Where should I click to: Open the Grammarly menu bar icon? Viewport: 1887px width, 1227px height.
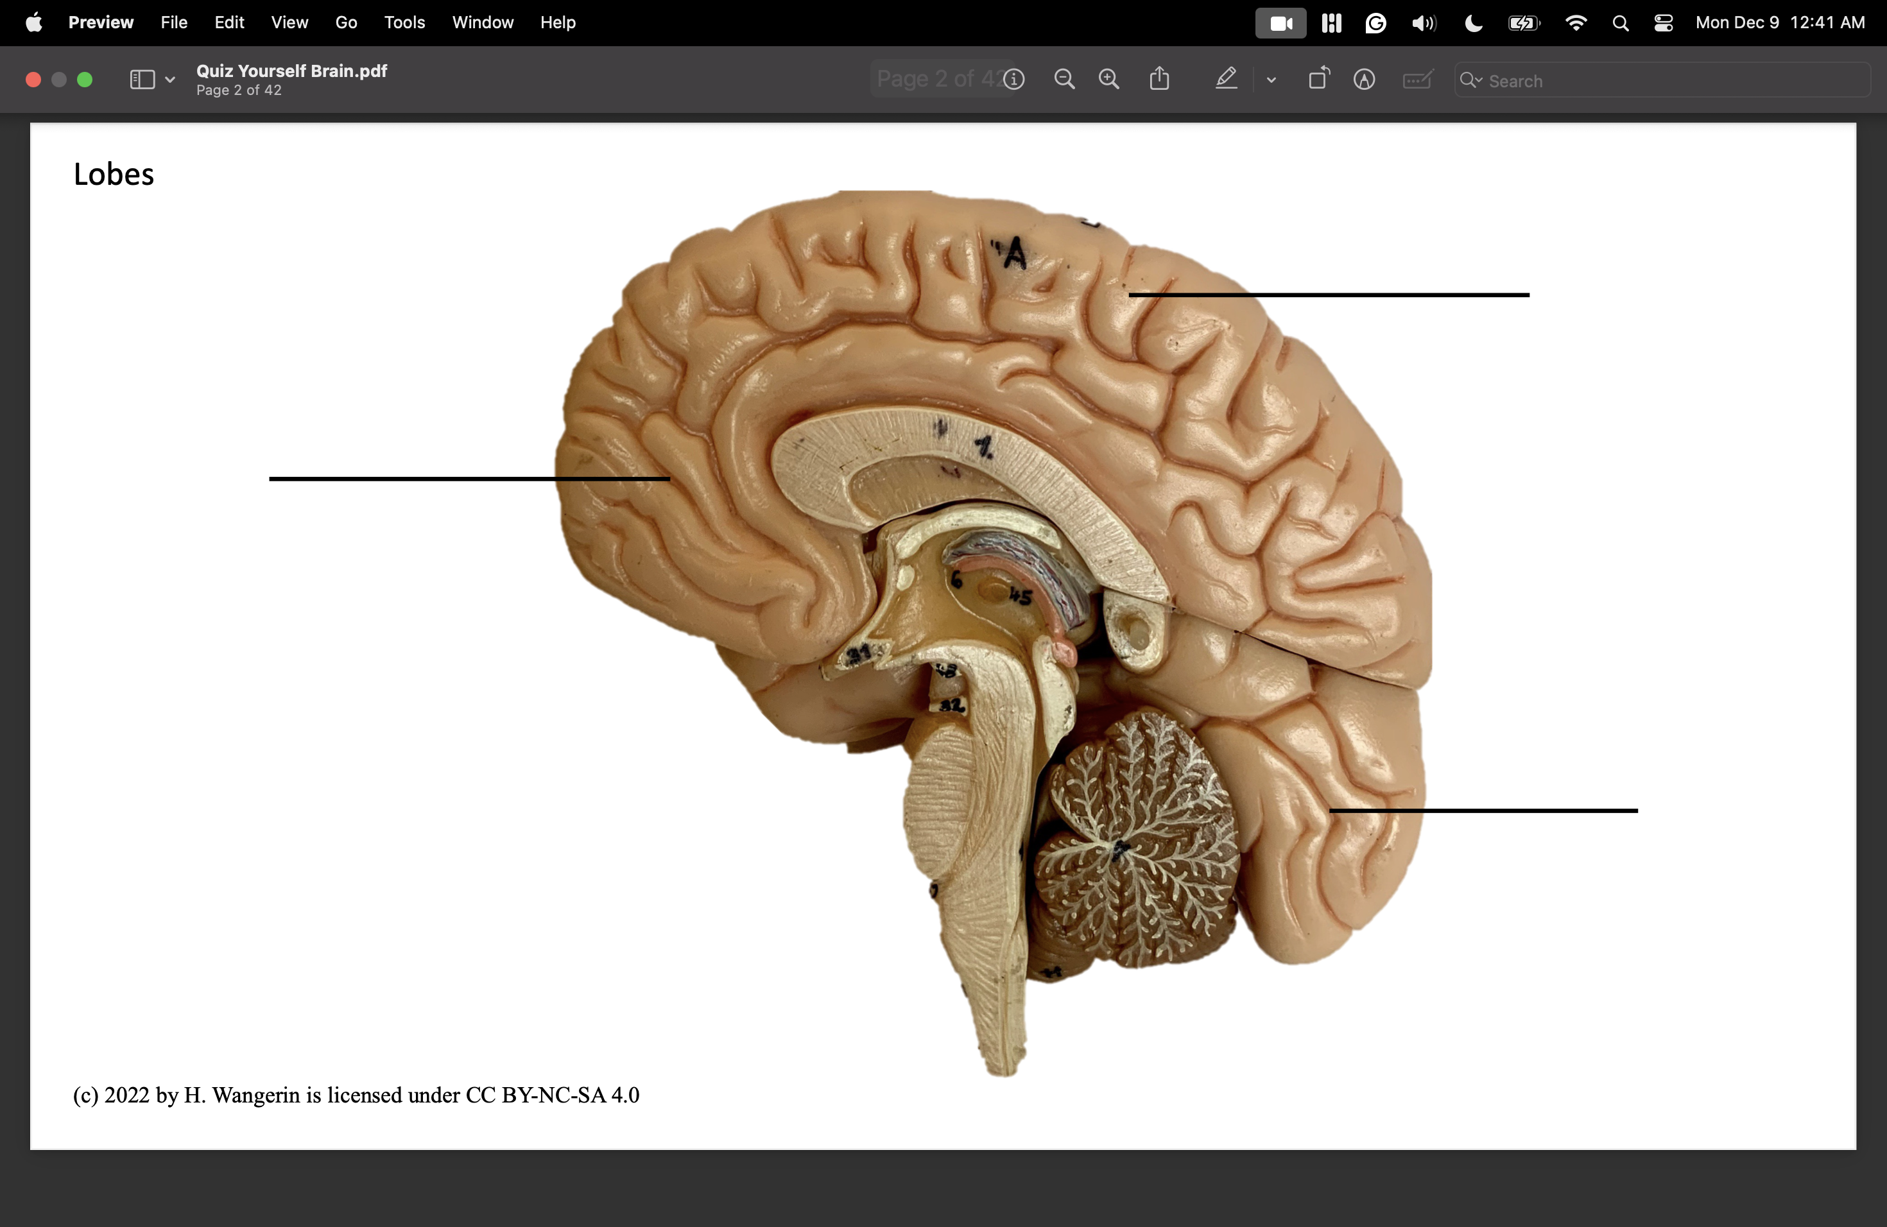pos(1375,23)
